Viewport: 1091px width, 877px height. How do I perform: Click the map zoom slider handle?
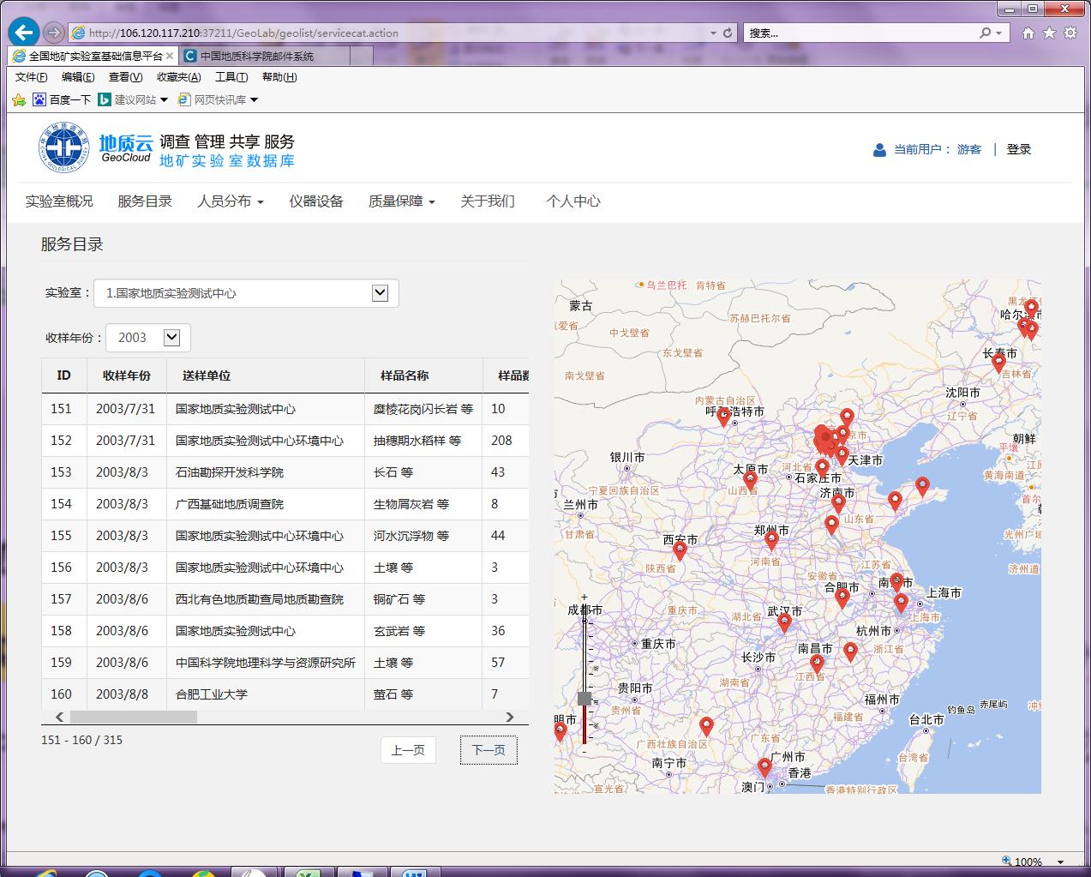point(584,698)
